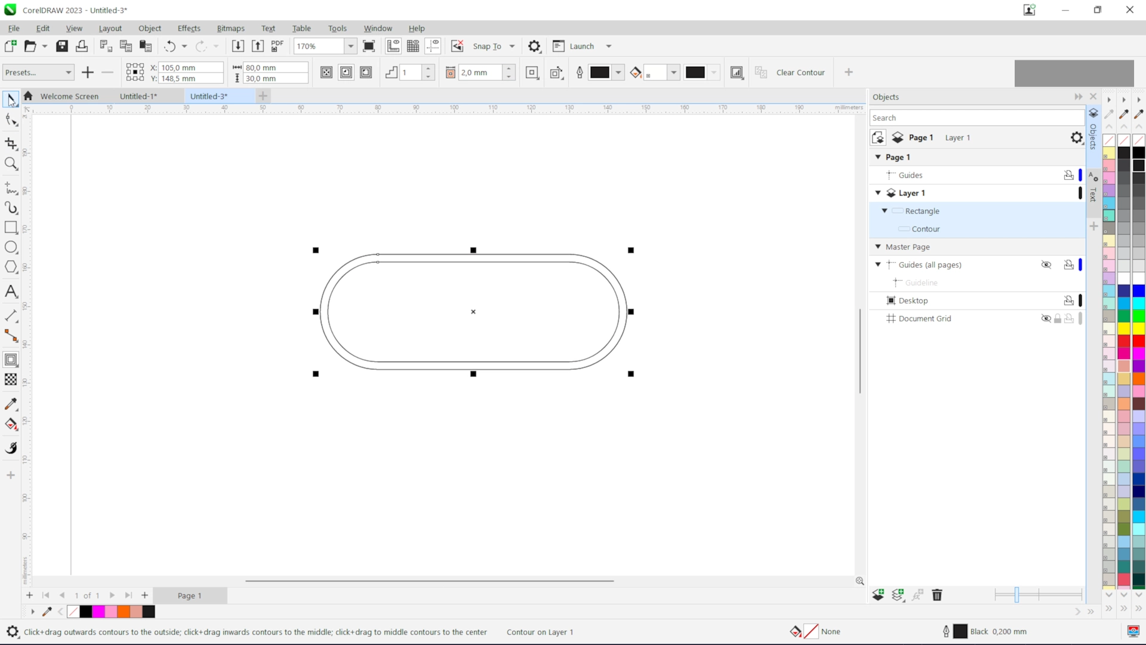Screen dimensions: 1146x645
Task: Click New Layer icon in Objects docker
Action: (878, 595)
